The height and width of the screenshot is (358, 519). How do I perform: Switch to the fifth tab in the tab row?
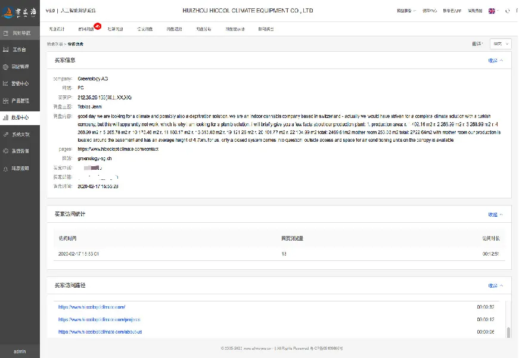coord(174,29)
